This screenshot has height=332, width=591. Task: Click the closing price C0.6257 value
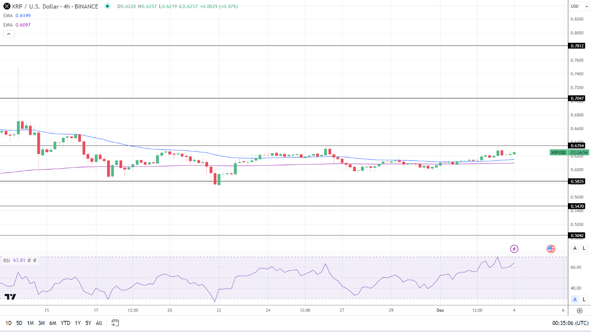(x=188, y=6)
